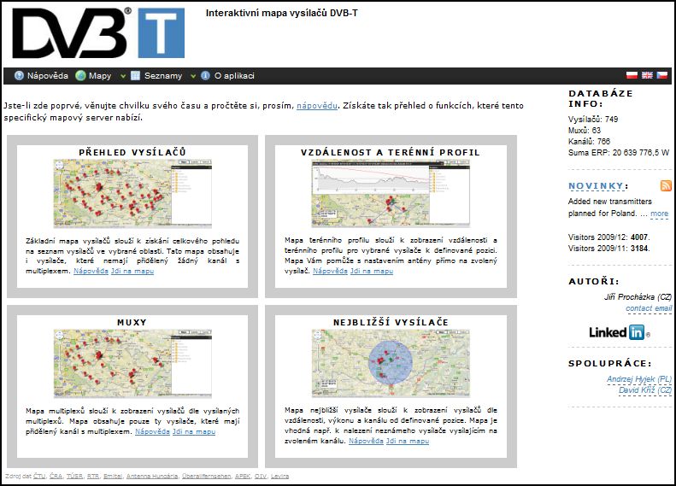Open the LinkedIn profile badge
Image resolution: width=676 pixels, height=486 pixels.
619,332
